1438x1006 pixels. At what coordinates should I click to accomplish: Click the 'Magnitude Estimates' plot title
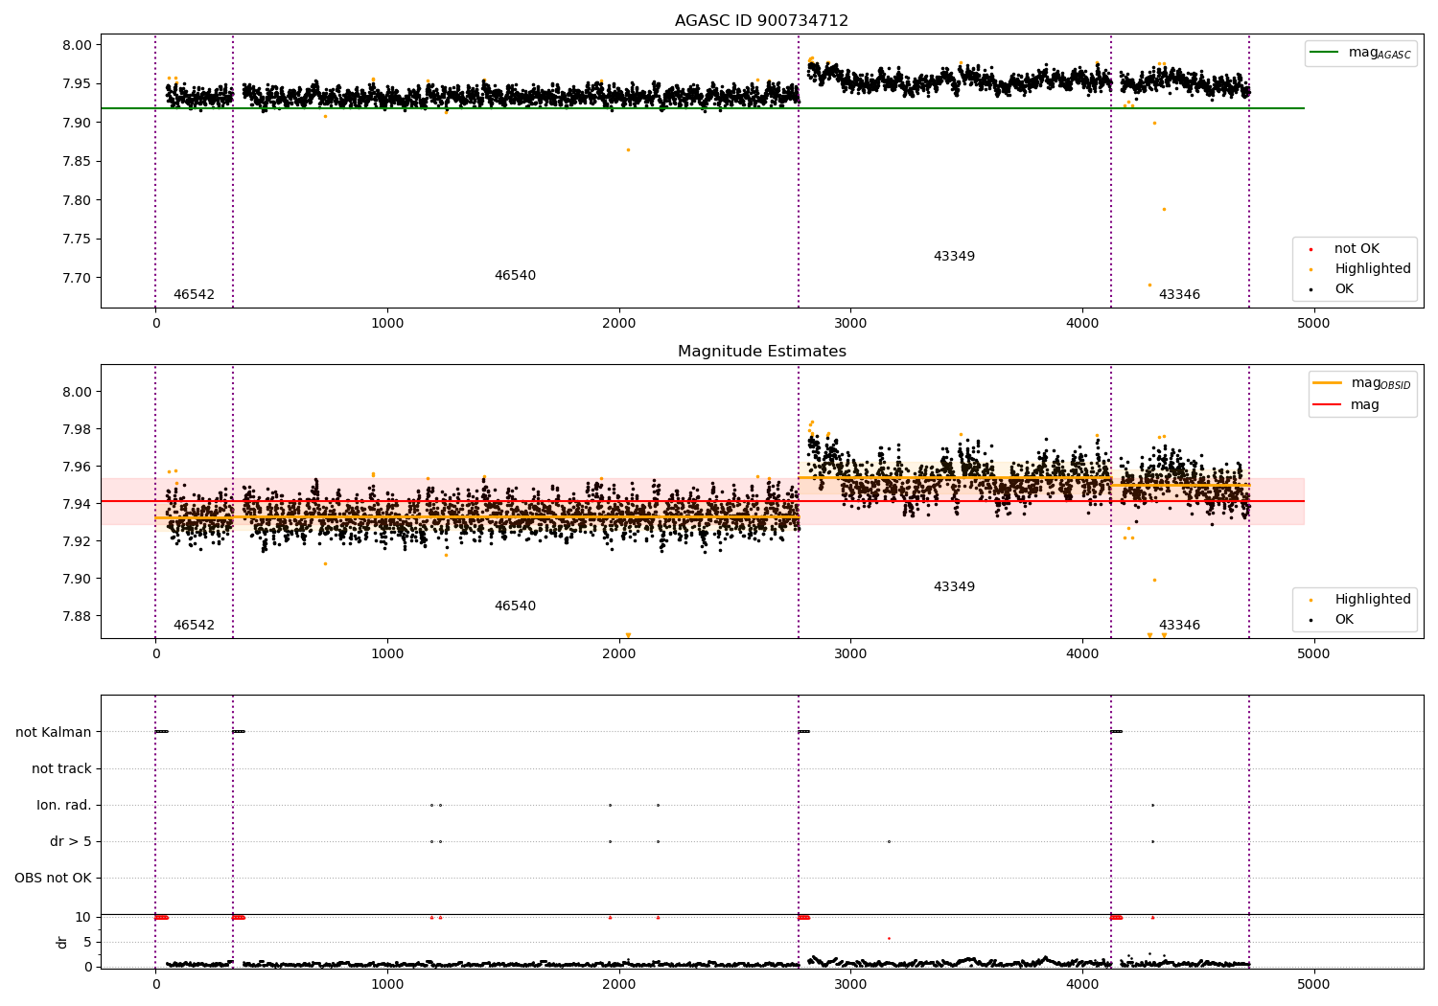click(761, 352)
